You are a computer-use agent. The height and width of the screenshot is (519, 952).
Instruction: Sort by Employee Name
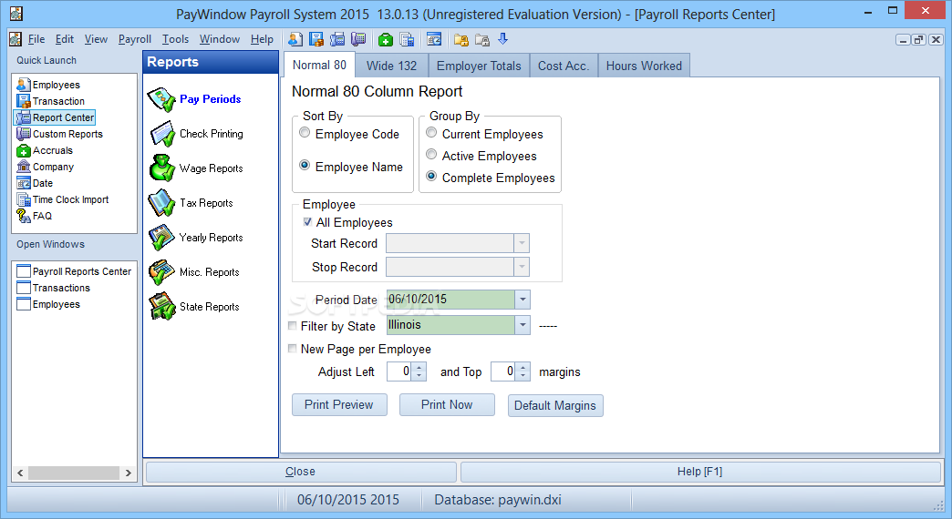305,165
